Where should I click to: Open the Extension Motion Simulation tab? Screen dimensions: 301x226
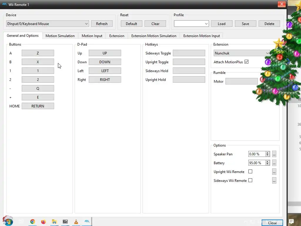pyautogui.click(x=154, y=36)
